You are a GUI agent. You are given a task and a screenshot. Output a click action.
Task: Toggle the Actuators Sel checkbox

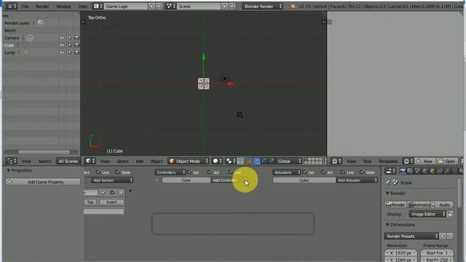click(304, 172)
